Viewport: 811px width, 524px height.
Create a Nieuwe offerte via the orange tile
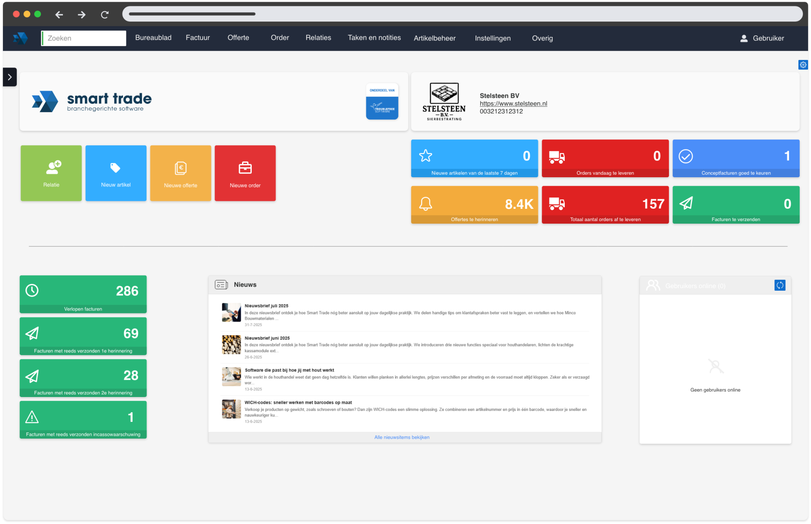pos(180,173)
